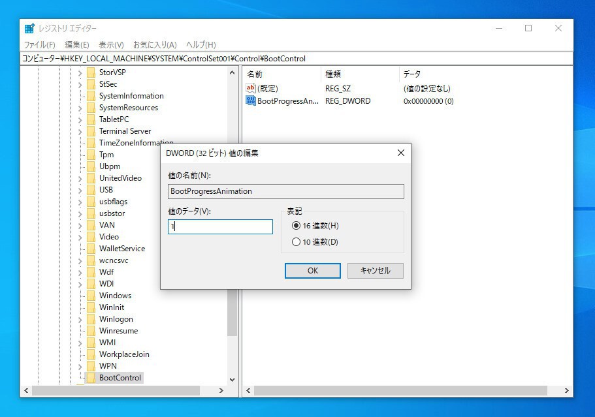Confirm the DWORD edit with OK
Viewport: 595px width, 417px height.
[x=313, y=271]
